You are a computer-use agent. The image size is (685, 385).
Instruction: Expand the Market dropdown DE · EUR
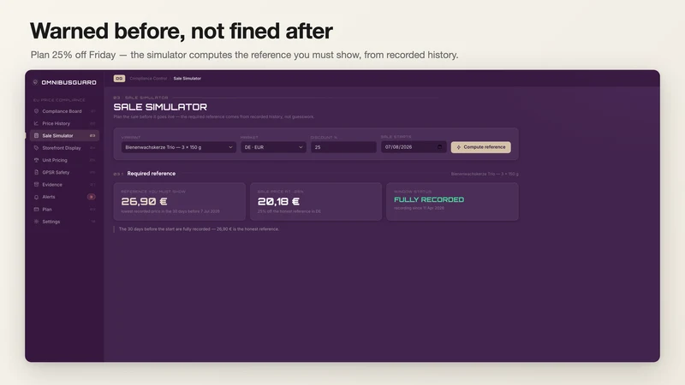[x=273, y=147]
